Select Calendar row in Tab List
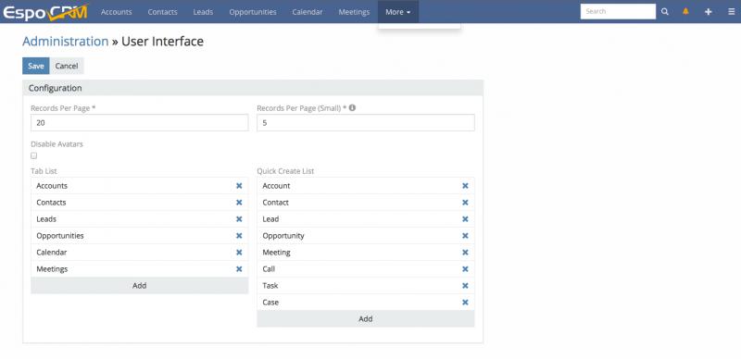This screenshot has width=741, height=359. [x=140, y=253]
